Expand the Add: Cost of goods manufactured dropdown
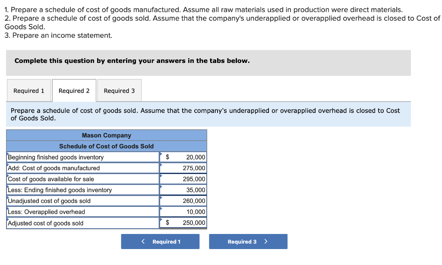Viewport: 442px width, 265px height. pos(83,168)
